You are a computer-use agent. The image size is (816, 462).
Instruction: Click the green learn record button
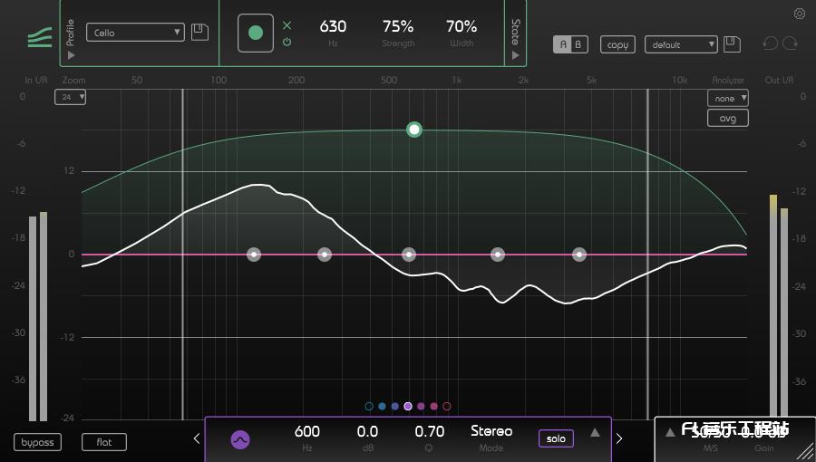256,33
